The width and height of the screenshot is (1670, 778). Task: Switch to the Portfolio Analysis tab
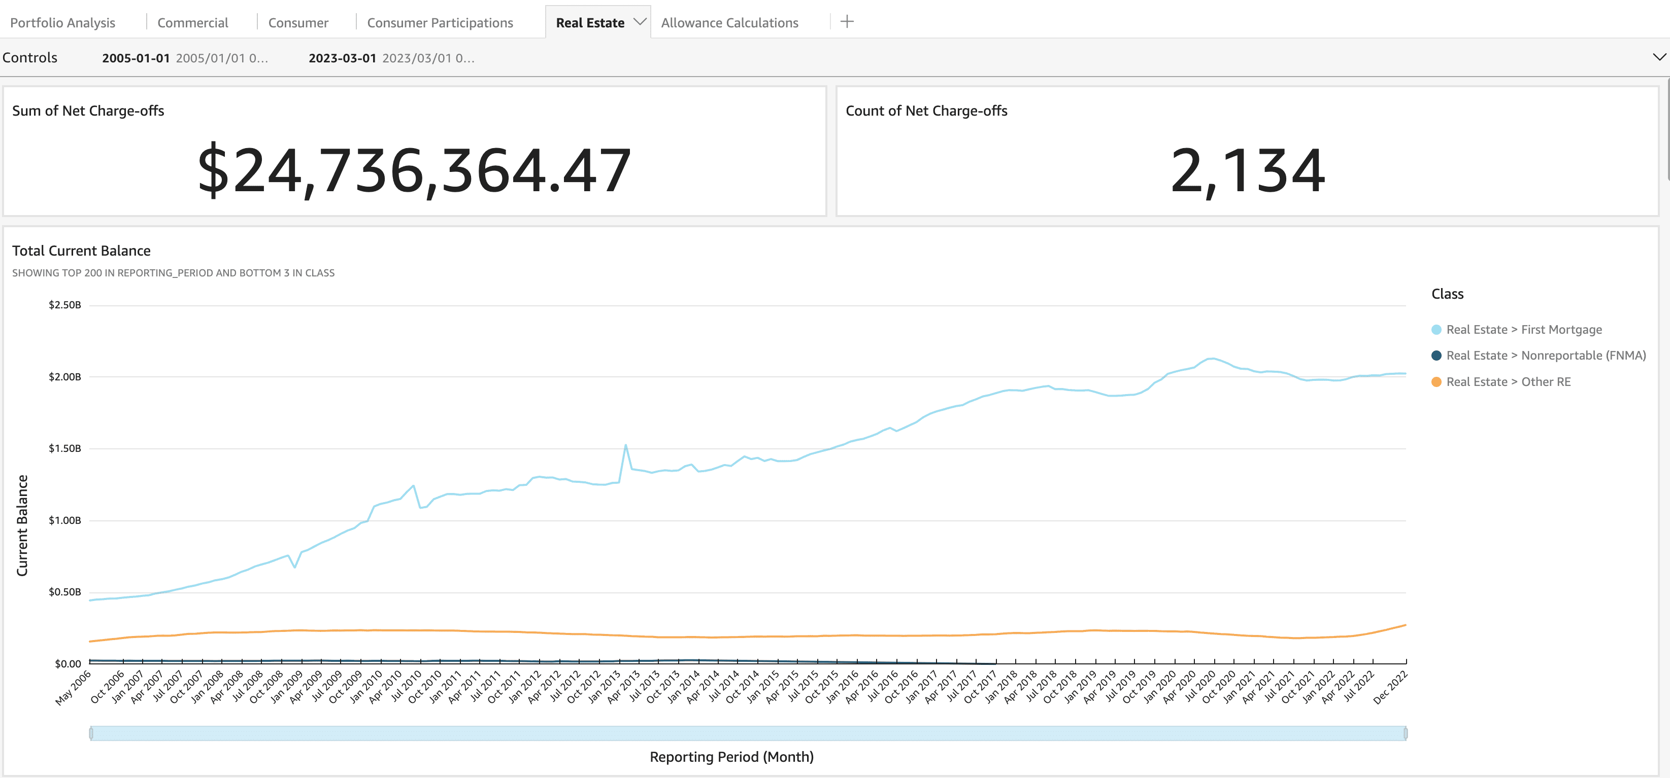coord(63,23)
